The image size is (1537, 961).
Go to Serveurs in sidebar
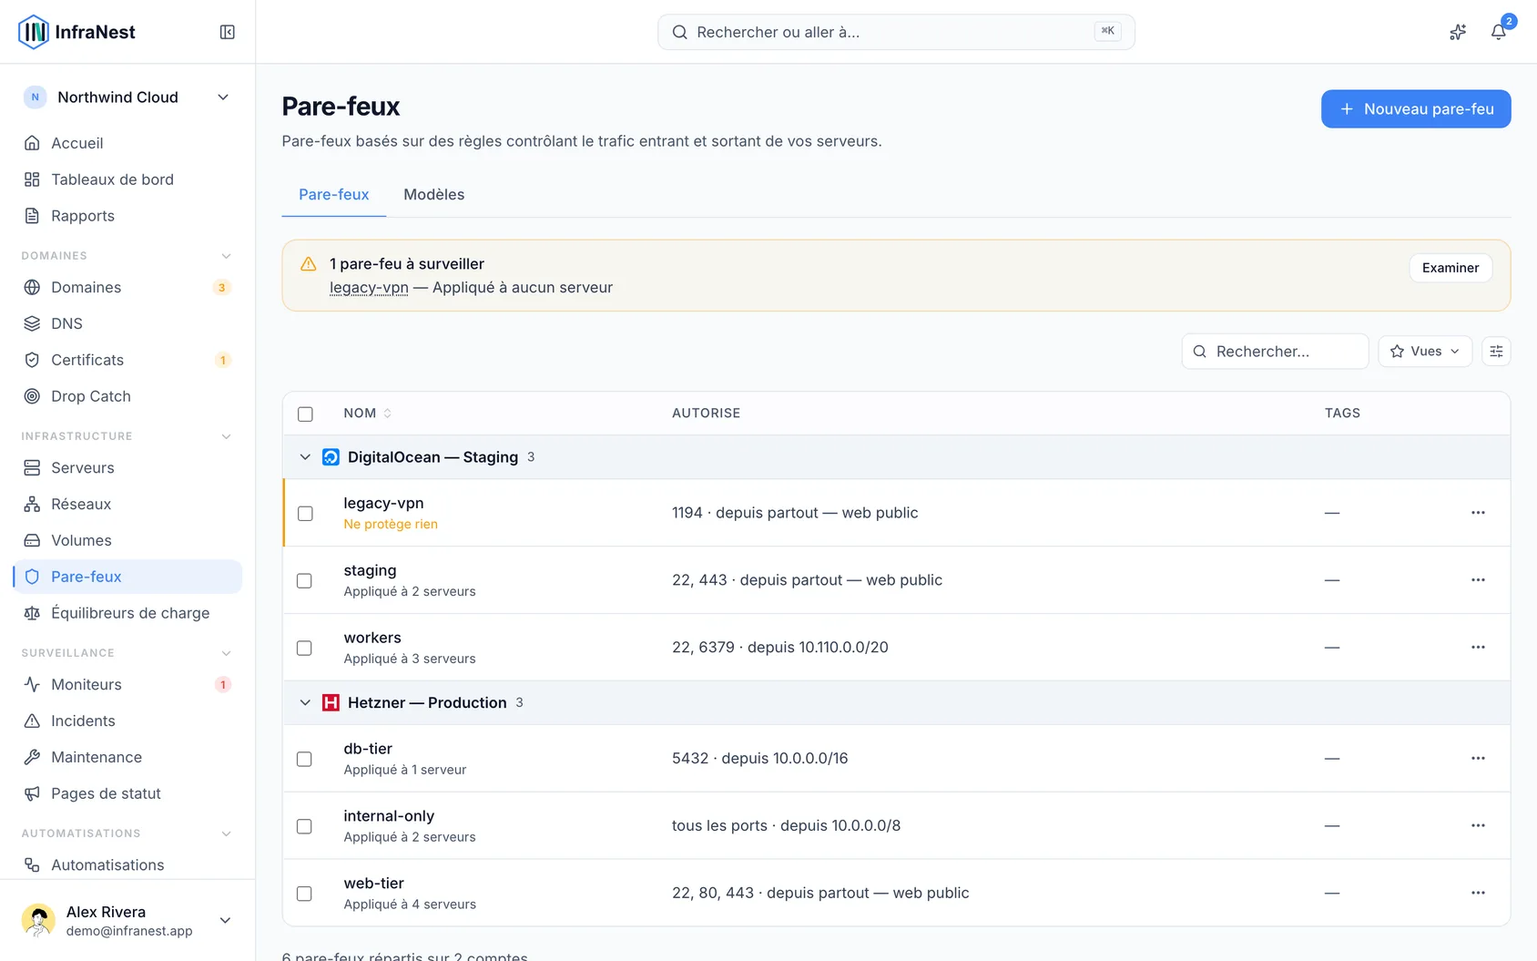click(127, 468)
